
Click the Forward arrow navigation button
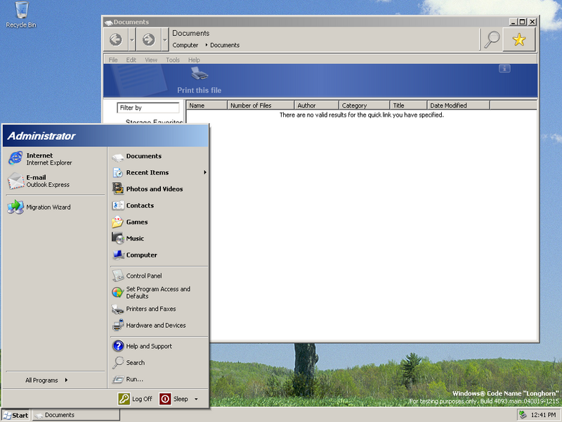(148, 40)
